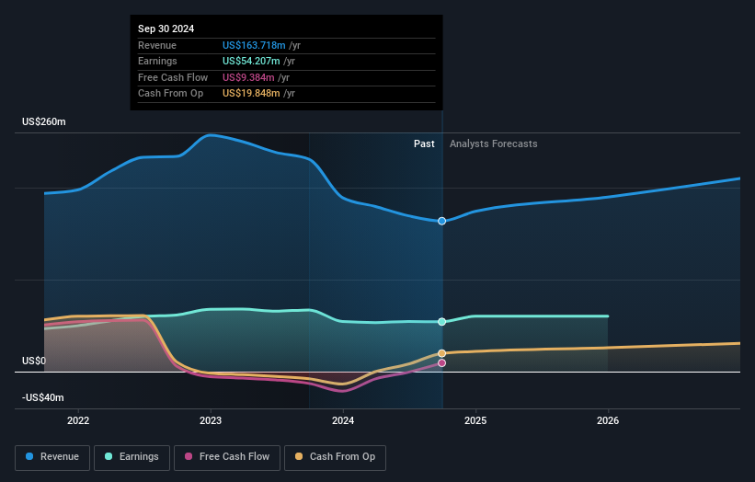Image resolution: width=755 pixels, height=482 pixels.
Task: Click the Earnings row label in the tooltip
Action: pos(157,61)
